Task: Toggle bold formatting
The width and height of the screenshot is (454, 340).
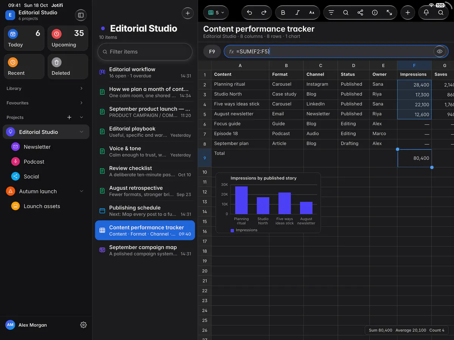Action: [283, 12]
